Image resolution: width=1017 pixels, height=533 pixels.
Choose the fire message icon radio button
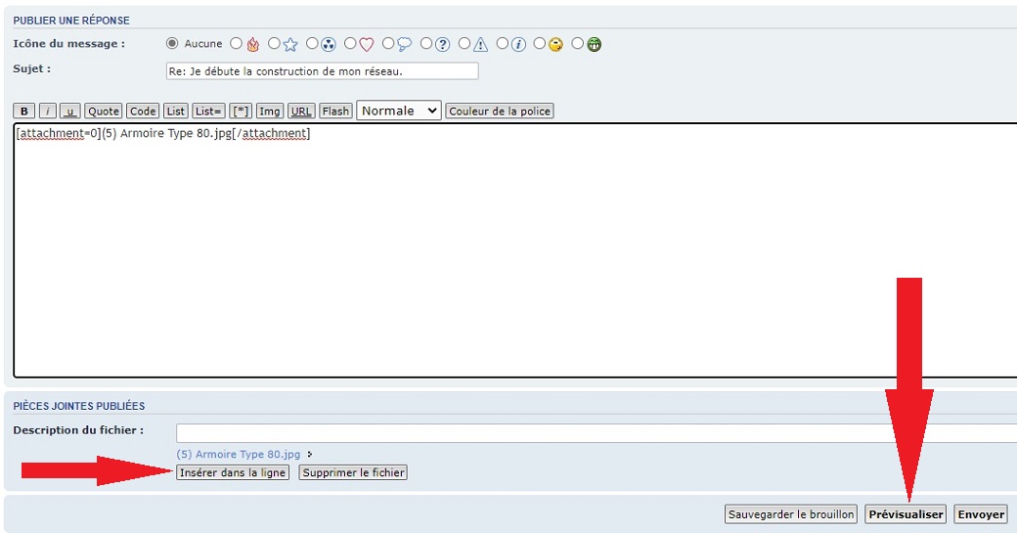[x=236, y=44]
